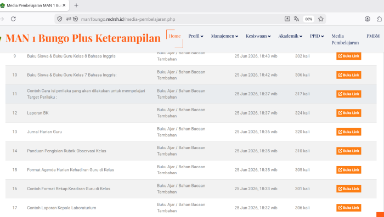Viewport: 384px width, 217px height.
Task: Click Buka Link for Format Agenda Harian Kehadiran
Action: point(348,170)
